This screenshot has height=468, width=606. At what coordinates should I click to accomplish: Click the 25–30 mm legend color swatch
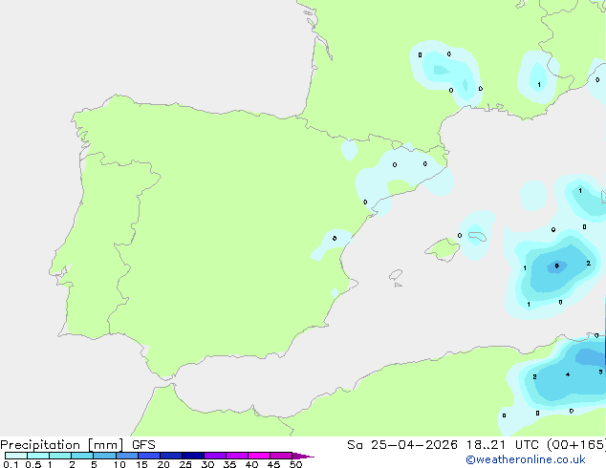pyautogui.click(x=193, y=456)
